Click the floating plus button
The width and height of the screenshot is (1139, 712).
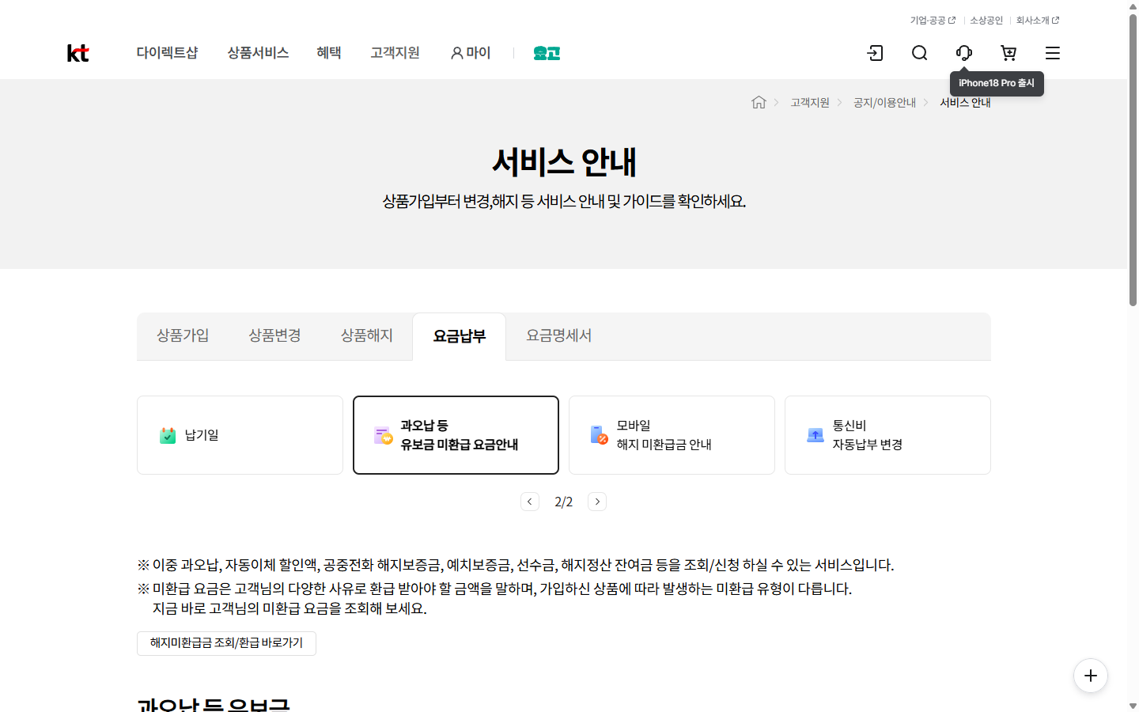(x=1091, y=676)
